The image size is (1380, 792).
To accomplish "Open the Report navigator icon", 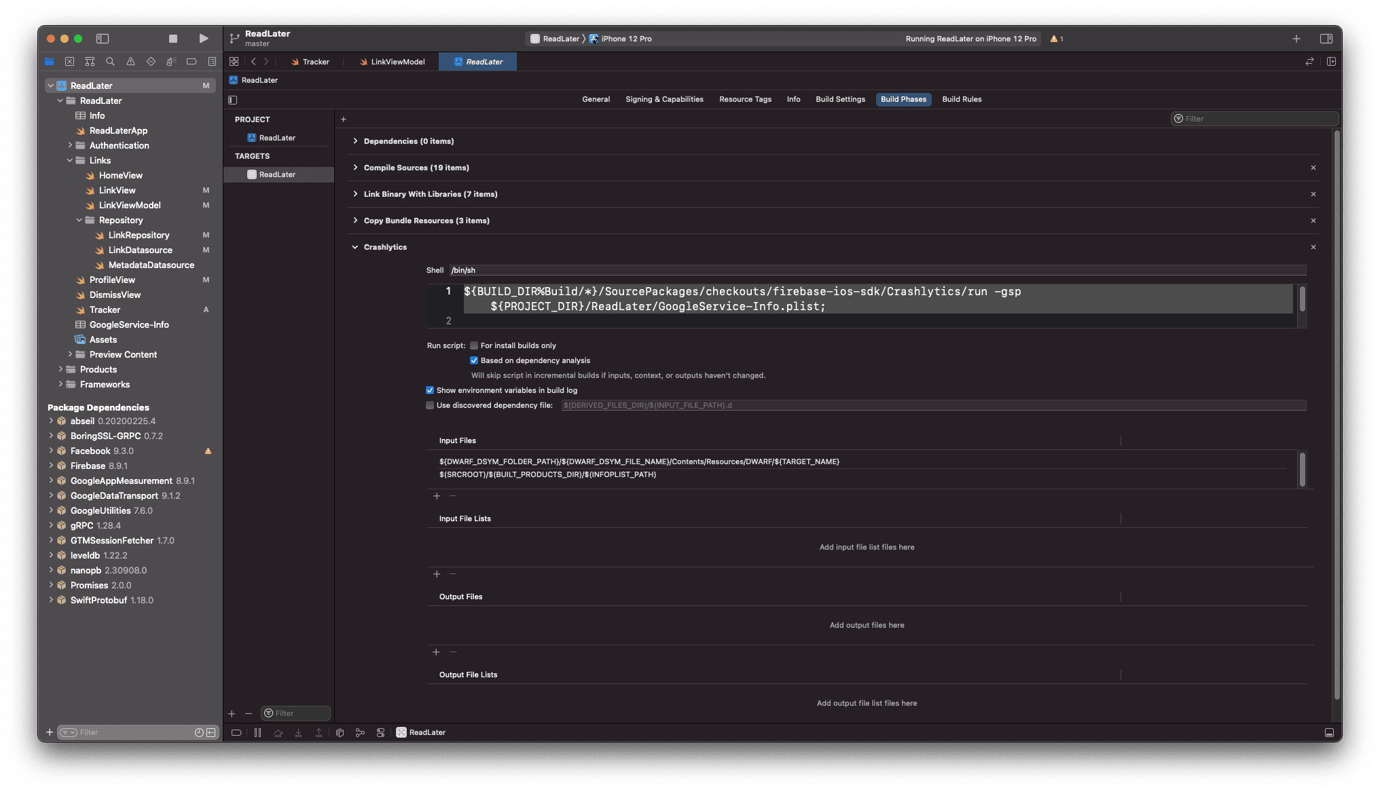I will click(212, 62).
